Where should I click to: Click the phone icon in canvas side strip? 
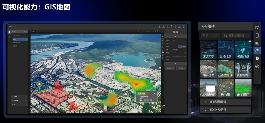click(x=163, y=40)
